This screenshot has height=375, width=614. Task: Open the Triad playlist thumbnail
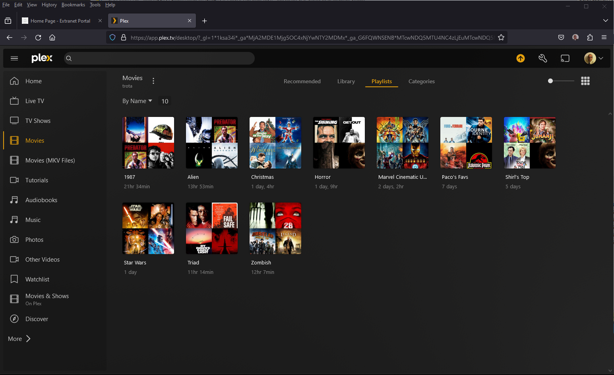point(212,228)
